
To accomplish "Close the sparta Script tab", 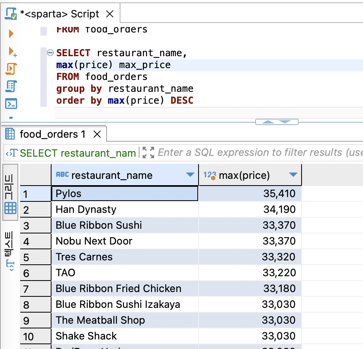I will click(110, 14).
